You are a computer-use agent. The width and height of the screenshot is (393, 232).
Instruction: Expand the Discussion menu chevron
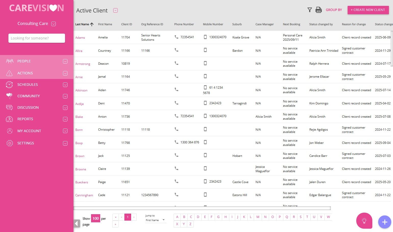65,107
